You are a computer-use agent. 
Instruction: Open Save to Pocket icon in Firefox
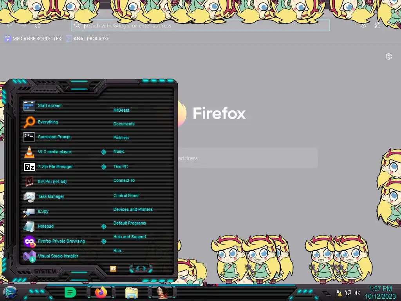363,25
